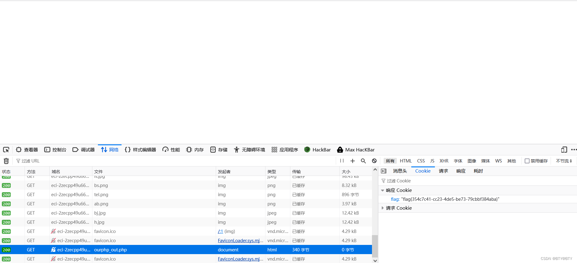Open the 内存 memory tab
The height and width of the screenshot is (263, 577).
coord(195,150)
